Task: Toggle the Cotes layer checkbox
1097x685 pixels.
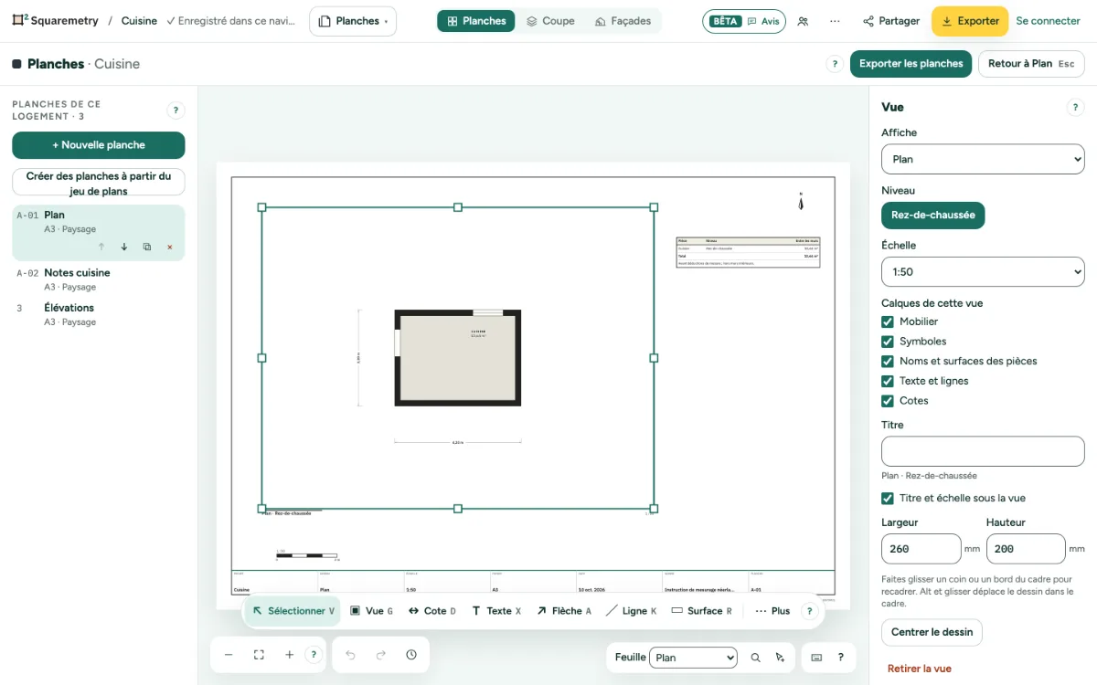Action: (888, 401)
